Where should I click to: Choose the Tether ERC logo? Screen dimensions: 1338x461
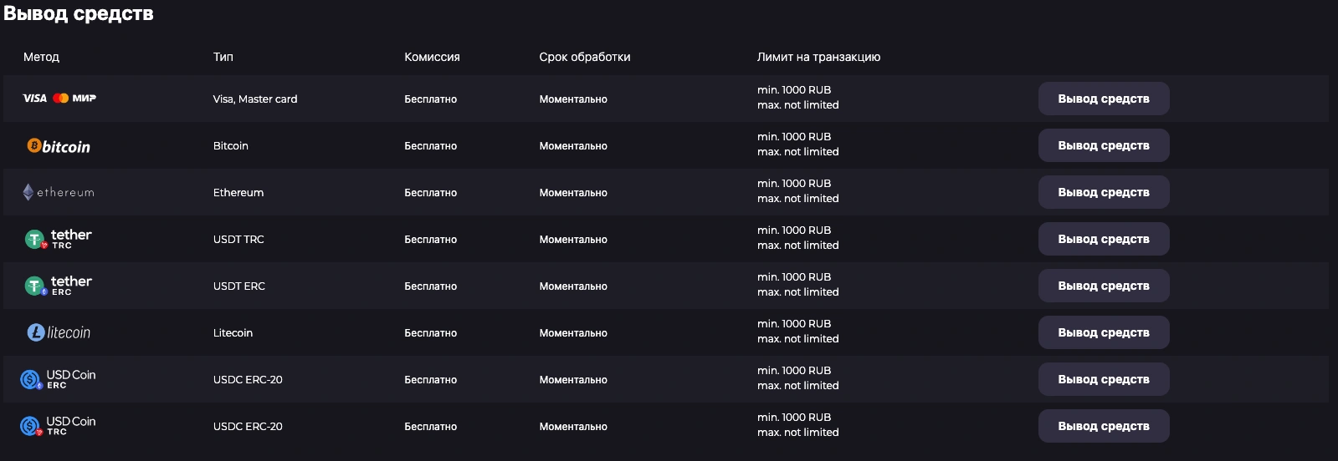coord(59,286)
